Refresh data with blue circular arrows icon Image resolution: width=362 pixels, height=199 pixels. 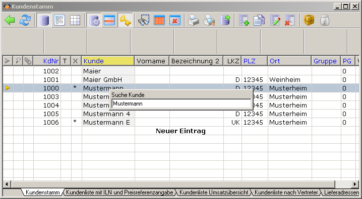coord(25,20)
